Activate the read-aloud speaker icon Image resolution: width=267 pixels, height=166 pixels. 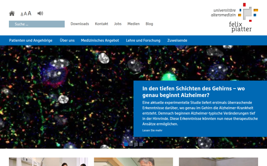40,13
